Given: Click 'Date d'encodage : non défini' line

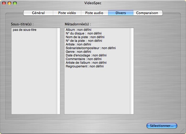Looking at the screenshot, I should coord(86,55).
